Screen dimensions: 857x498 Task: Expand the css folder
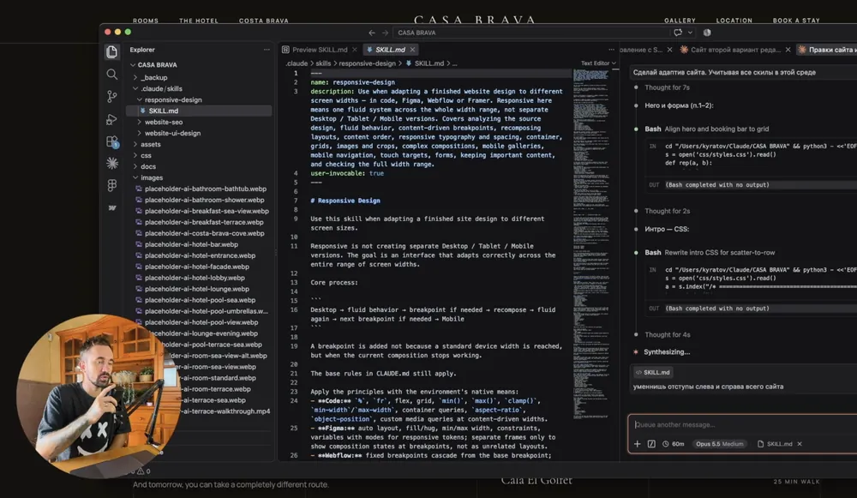point(135,155)
